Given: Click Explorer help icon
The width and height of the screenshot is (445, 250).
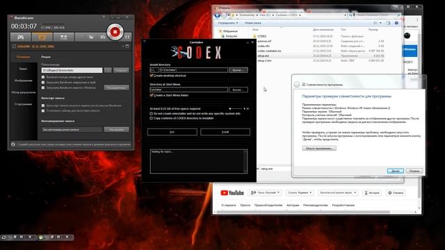Looking at the screenshot, I should coord(396,23).
